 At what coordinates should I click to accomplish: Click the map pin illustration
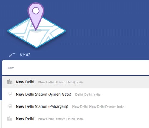pos(36,16)
